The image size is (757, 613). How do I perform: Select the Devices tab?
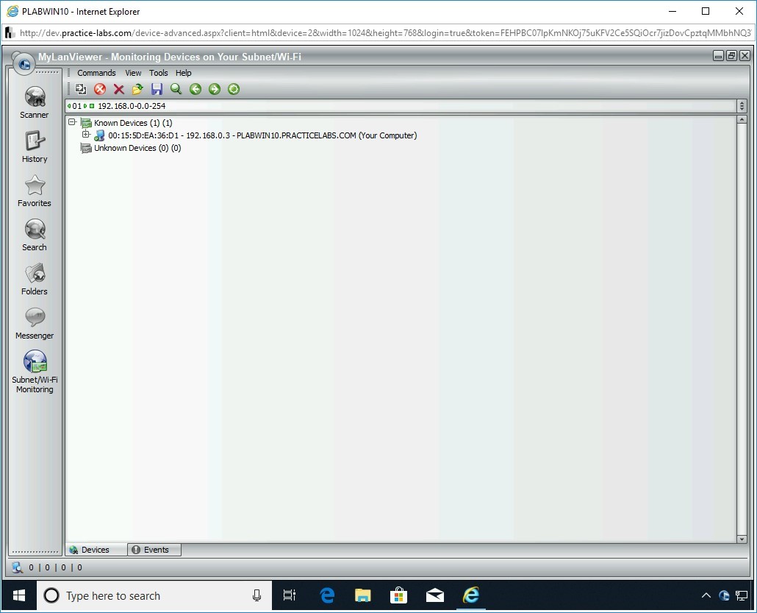95,550
